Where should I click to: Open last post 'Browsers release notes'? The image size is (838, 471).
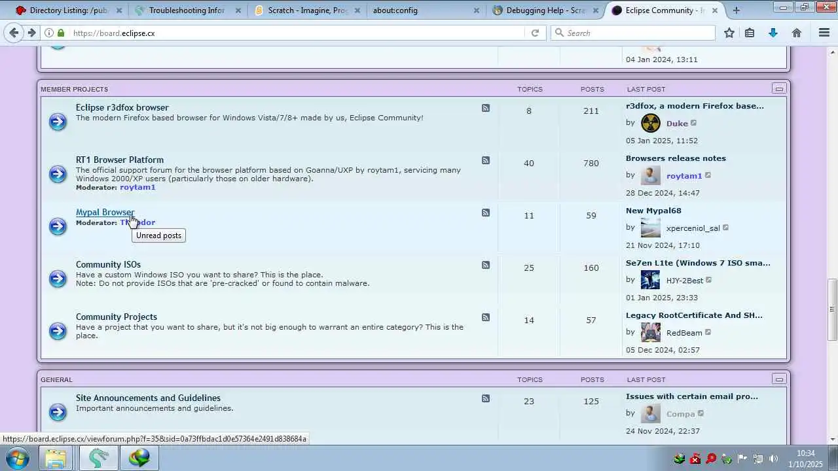pos(676,158)
